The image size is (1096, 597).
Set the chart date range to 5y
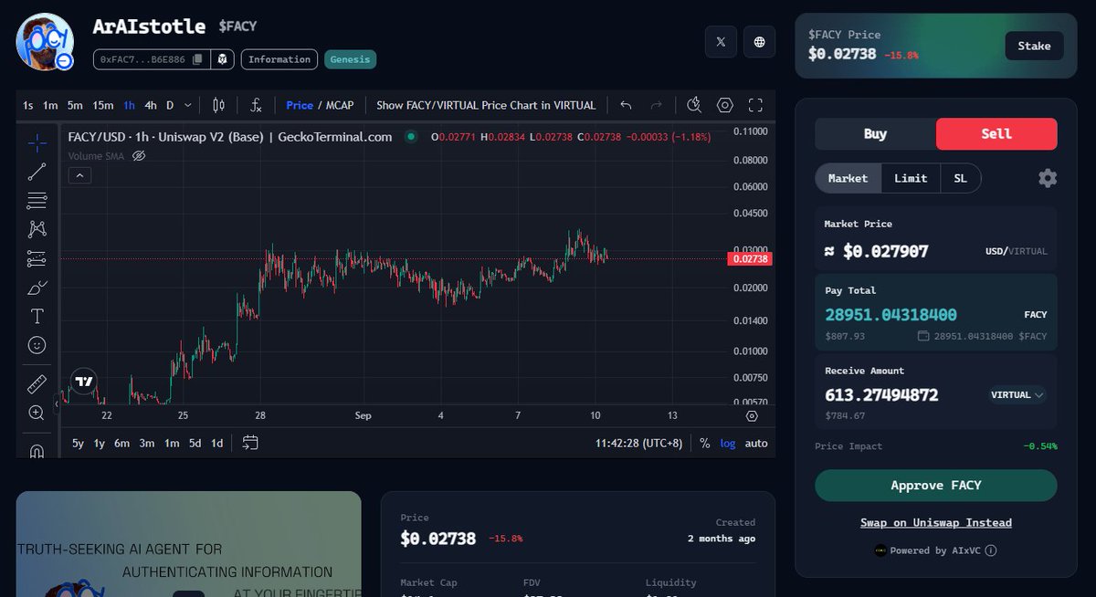pos(79,443)
